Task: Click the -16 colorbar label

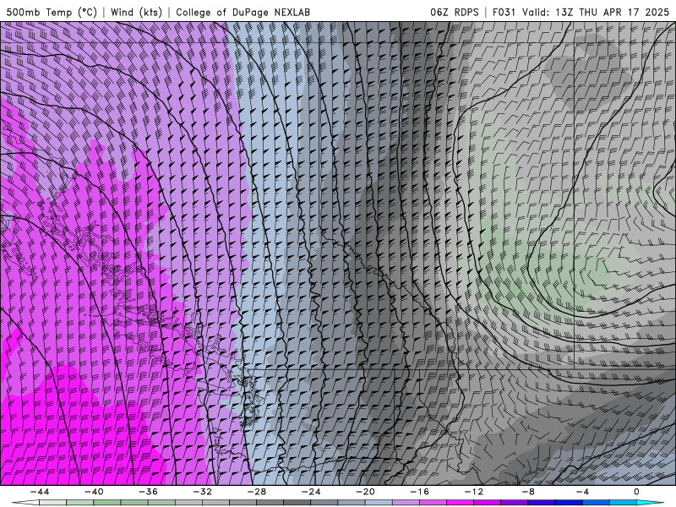Action: pos(419,492)
